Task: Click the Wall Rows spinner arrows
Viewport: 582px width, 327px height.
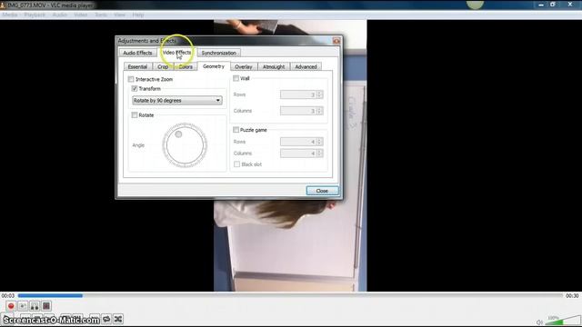Action: [x=319, y=94]
